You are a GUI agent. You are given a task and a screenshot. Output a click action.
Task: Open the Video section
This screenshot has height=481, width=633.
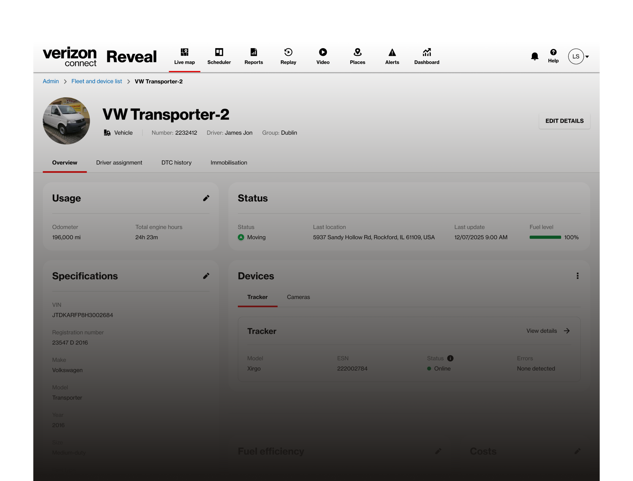pyautogui.click(x=323, y=56)
